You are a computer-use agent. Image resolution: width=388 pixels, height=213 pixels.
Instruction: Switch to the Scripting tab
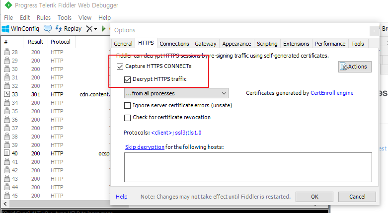point(267,44)
